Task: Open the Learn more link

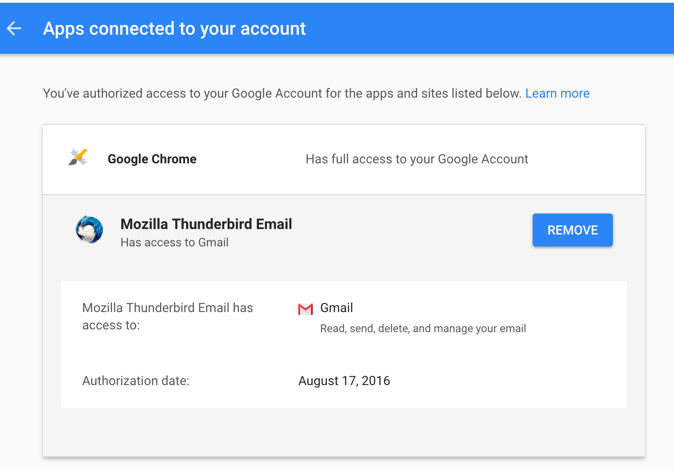Action: 557,93
